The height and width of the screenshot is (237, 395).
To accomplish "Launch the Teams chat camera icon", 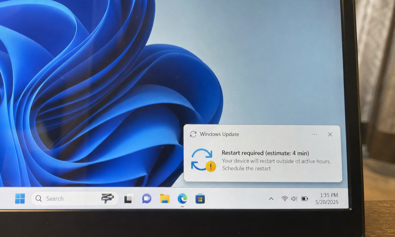I will tap(147, 199).
